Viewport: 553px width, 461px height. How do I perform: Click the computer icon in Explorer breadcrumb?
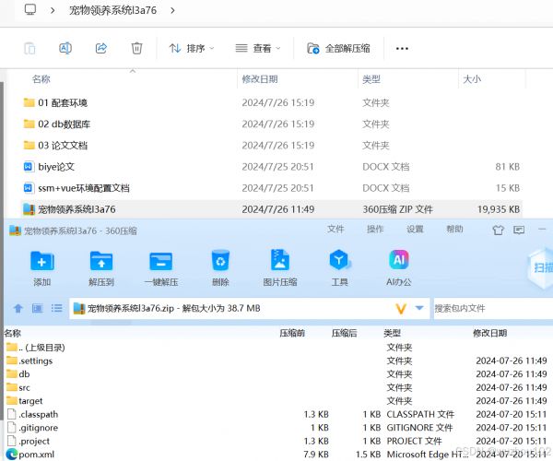[x=30, y=9]
